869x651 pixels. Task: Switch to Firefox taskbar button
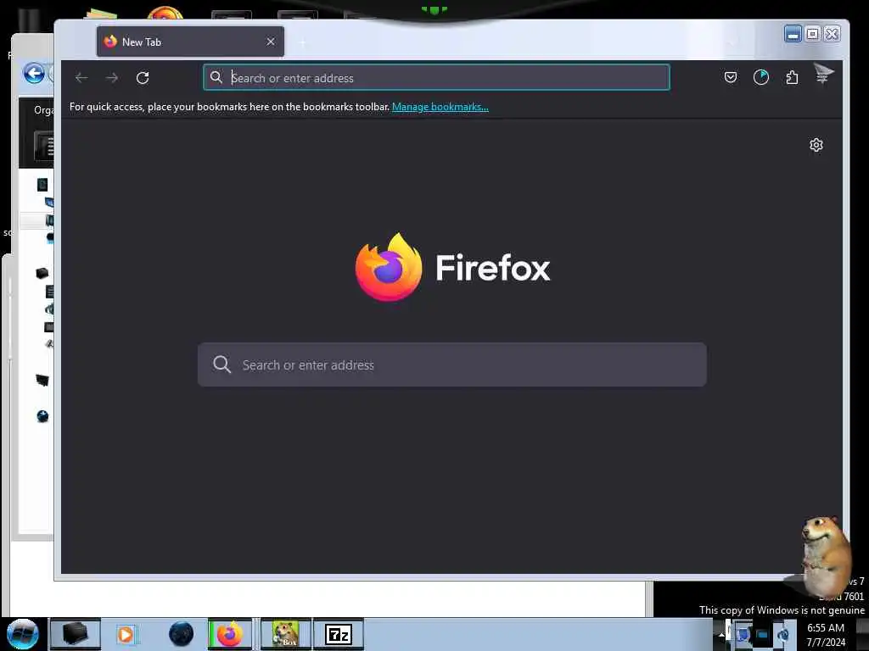pos(230,634)
